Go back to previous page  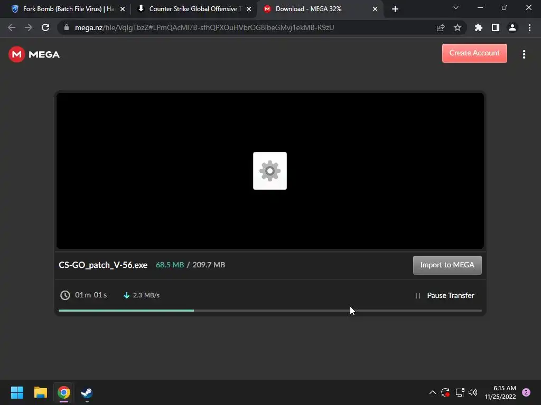pyautogui.click(x=12, y=27)
